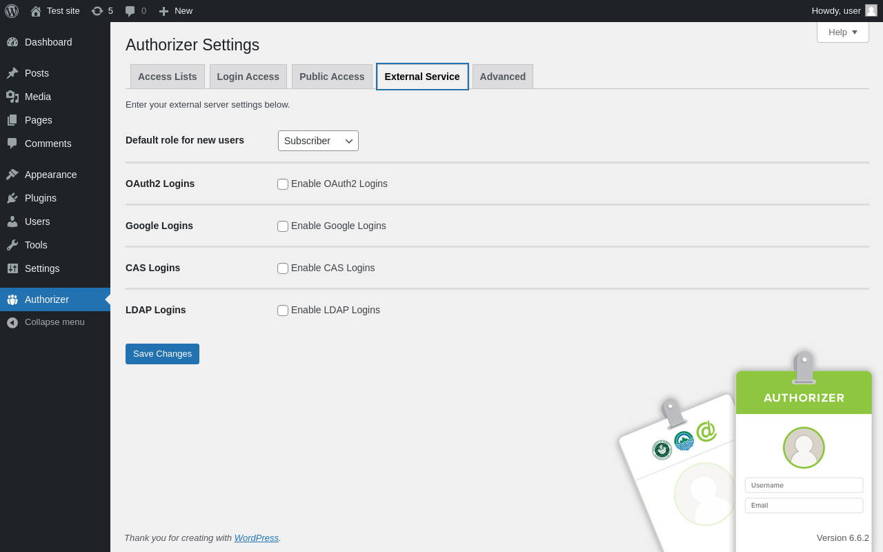Click the WordPress logo icon
Screen dimensions: 883x552
(x=12, y=11)
